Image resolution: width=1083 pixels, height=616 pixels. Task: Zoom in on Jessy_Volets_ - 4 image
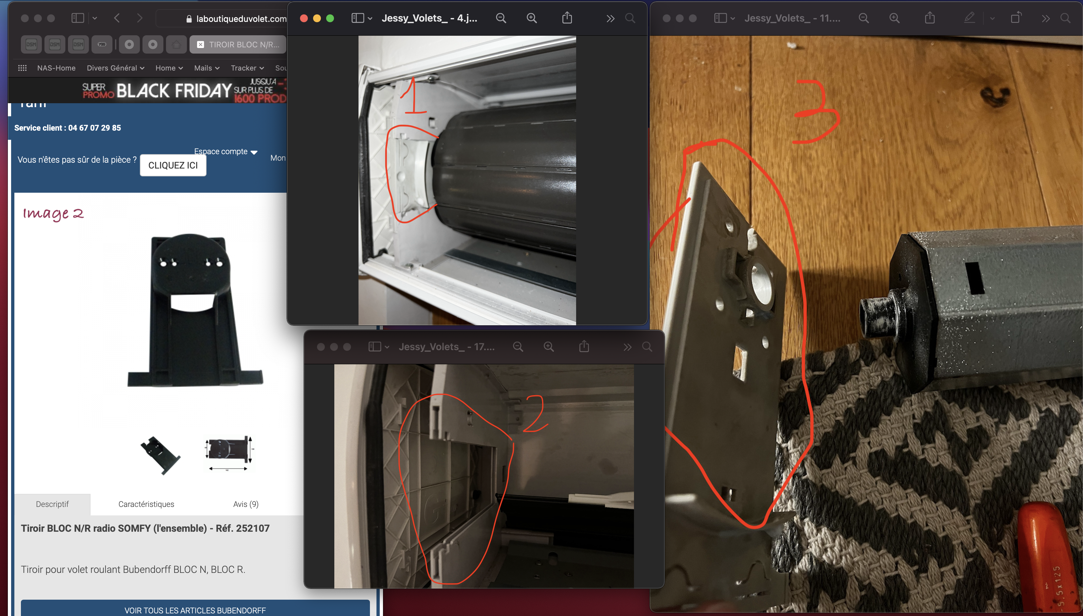pyautogui.click(x=532, y=18)
